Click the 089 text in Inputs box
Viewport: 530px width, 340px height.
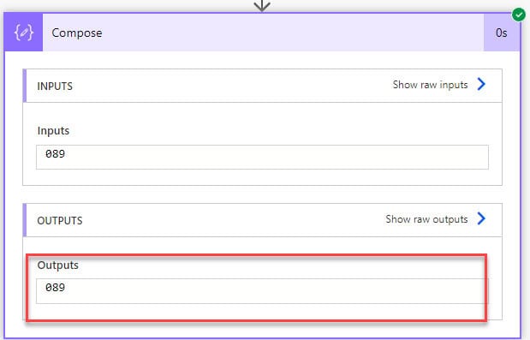(x=55, y=154)
